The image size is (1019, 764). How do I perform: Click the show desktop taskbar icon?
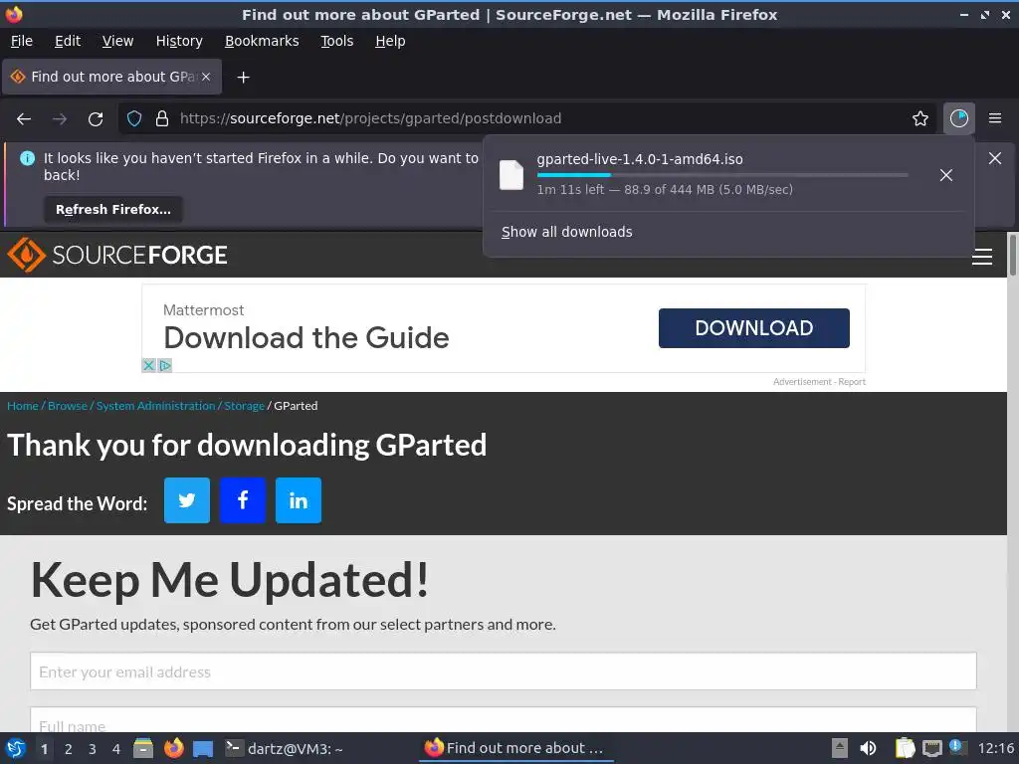pyautogui.click(x=203, y=749)
